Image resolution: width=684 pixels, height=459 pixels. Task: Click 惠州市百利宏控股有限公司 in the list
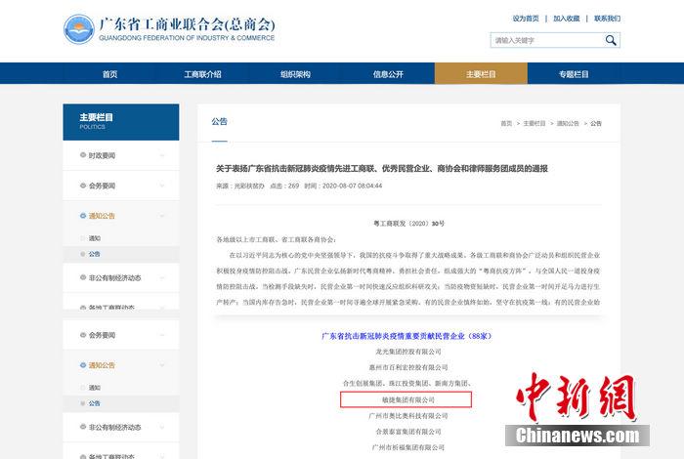point(408,367)
